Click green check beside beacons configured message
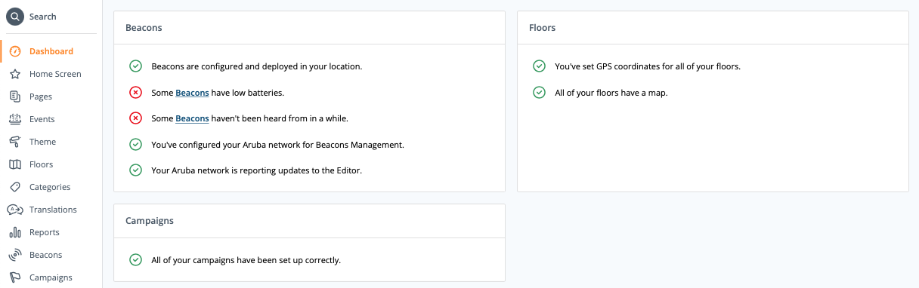 click(136, 66)
